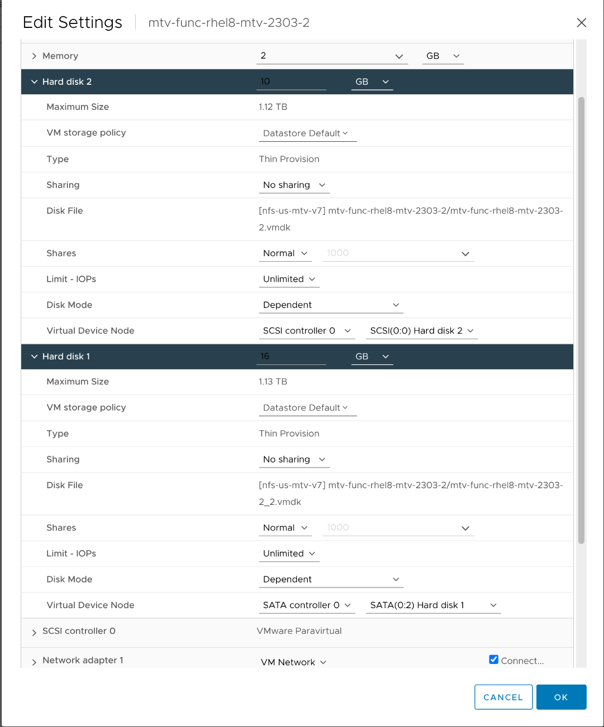Open Hard disk 1 VM storage policy dropdown
The height and width of the screenshot is (727, 604).
307,408
